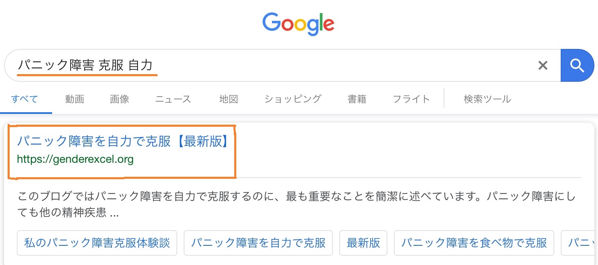This screenshot has height=265, width=598.
Task: Go to the ニュース tab
Action: (x=173, y=99)
